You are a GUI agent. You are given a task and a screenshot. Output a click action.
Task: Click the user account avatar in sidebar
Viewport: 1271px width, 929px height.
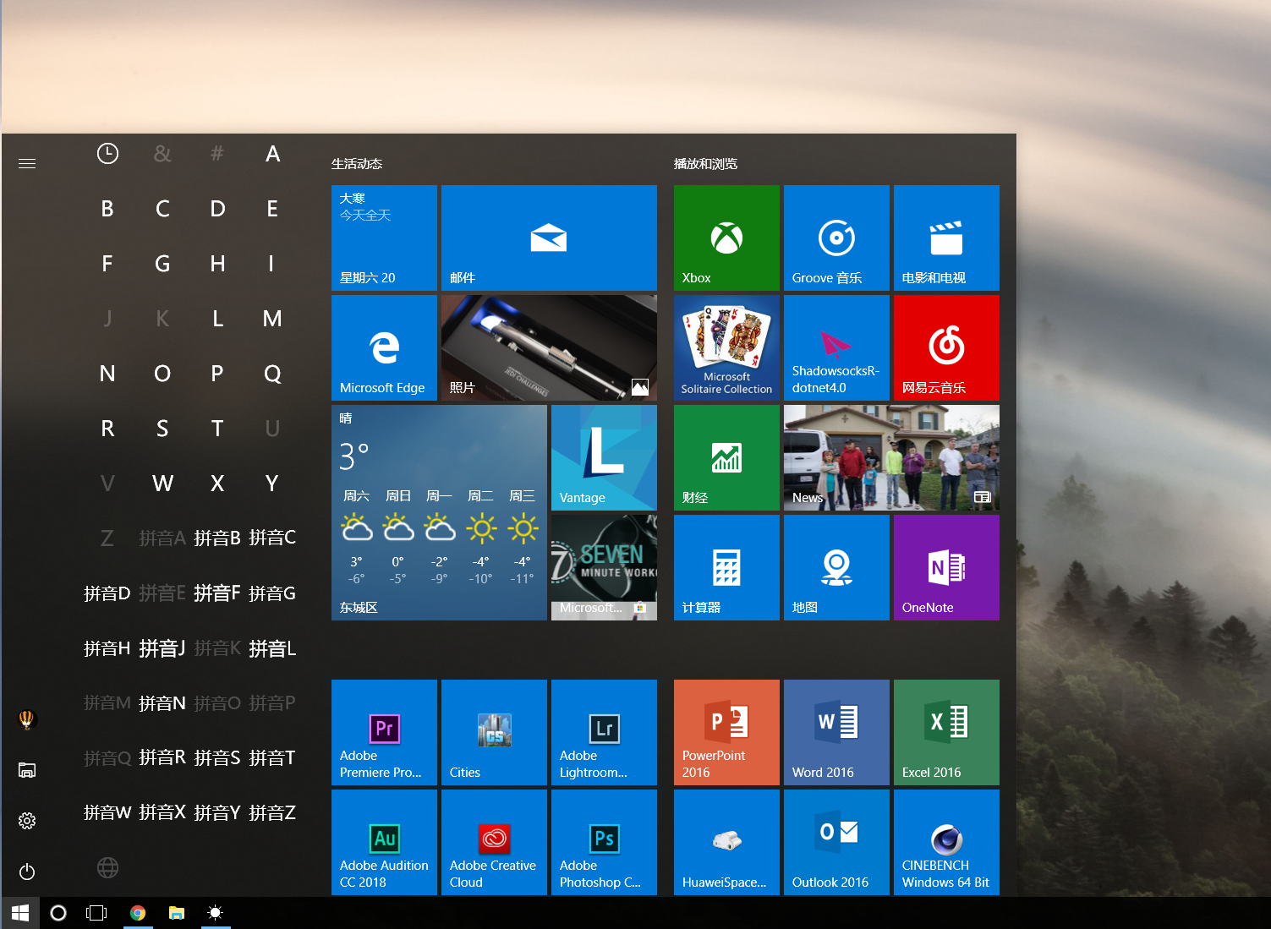coord(27,719)
